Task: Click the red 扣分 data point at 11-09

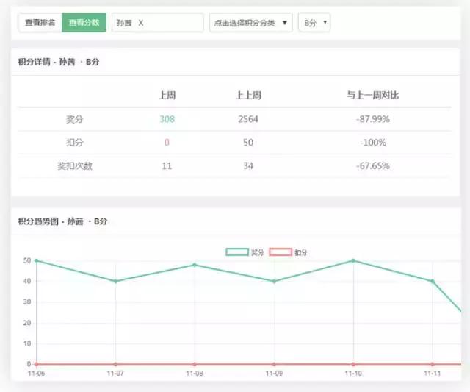Action: point(274,364)
